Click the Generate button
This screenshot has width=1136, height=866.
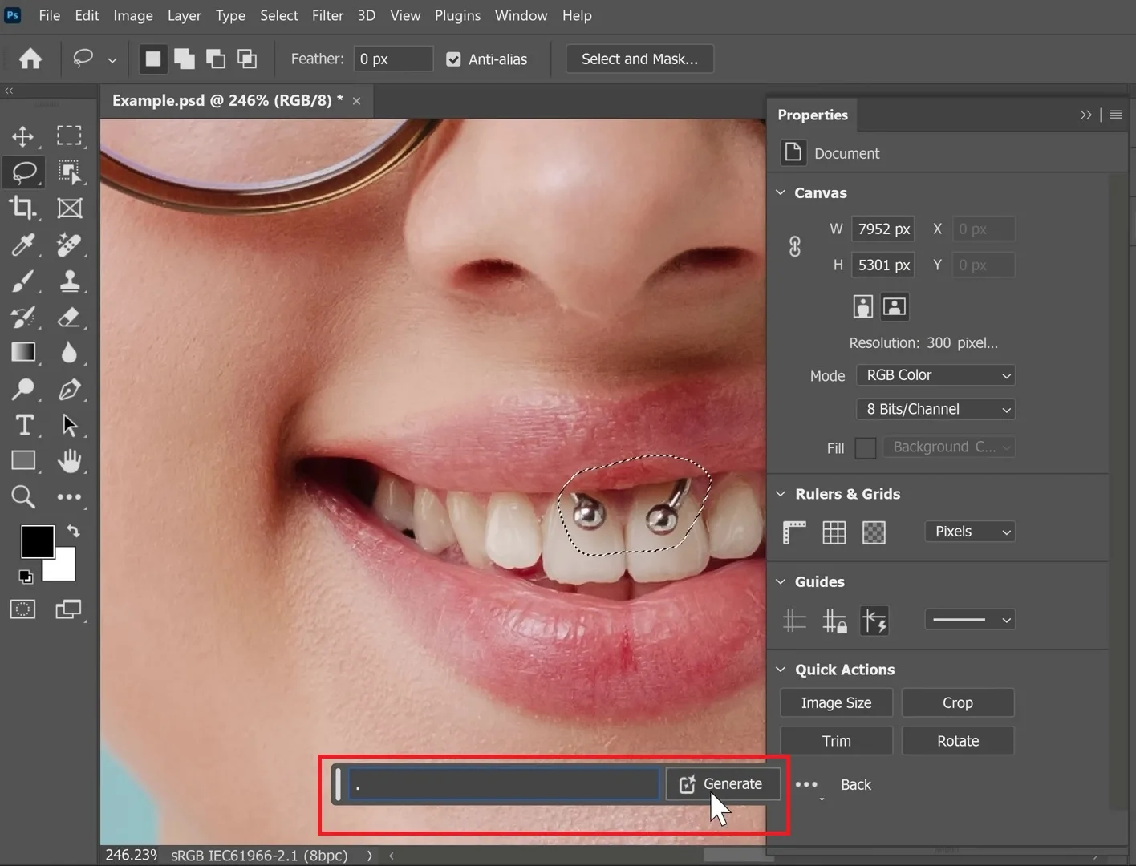[x=723, y=784]
